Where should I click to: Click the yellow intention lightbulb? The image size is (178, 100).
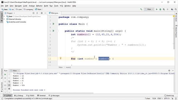click(61, 58)
